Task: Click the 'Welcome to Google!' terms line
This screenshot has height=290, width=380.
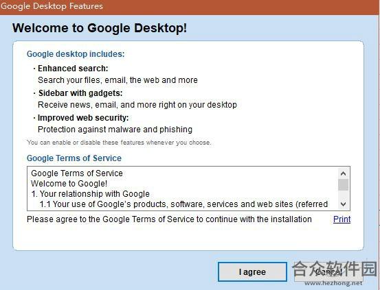Action: pyautogui.click(x=69, y=184)
